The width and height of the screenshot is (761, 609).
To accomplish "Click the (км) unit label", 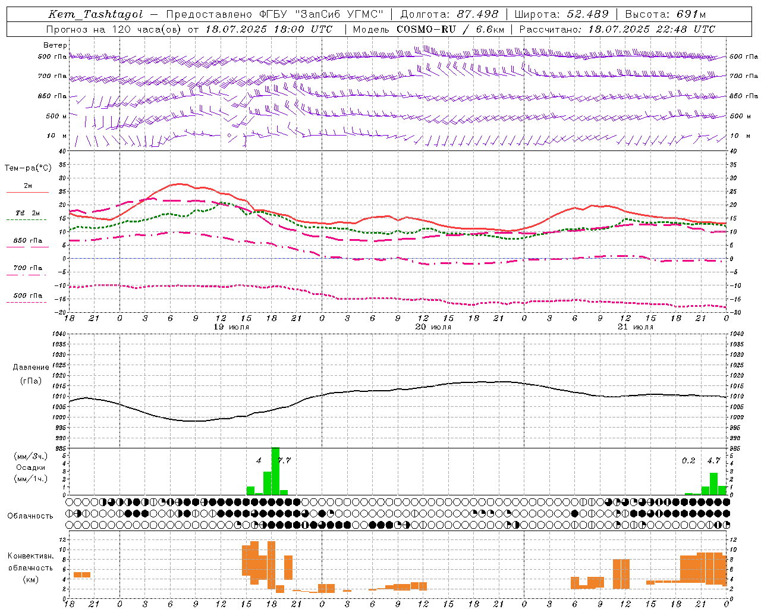I will (x=31, y=579).
